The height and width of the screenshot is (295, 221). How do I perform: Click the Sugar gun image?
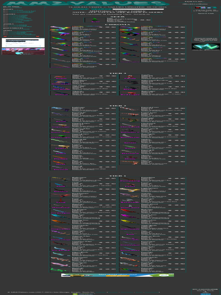click(x=61, y=77)
